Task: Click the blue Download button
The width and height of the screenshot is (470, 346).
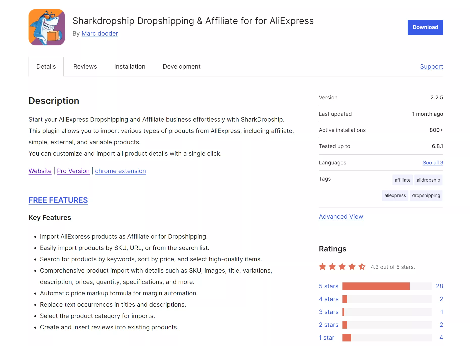Action: click(425, 27)
